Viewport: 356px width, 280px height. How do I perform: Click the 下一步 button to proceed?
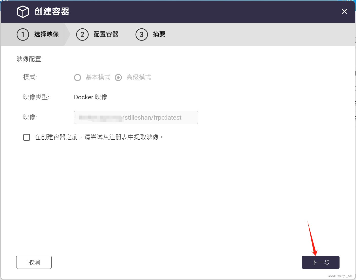coord(321,262)
